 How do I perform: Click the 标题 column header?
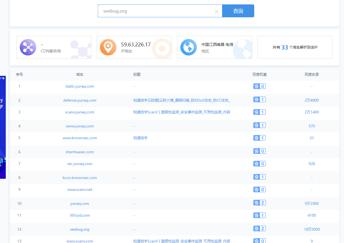click(137, 74)
